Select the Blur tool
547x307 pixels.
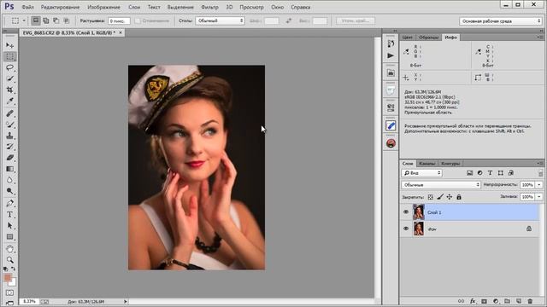pyautogui.click(x=9, y=180)
